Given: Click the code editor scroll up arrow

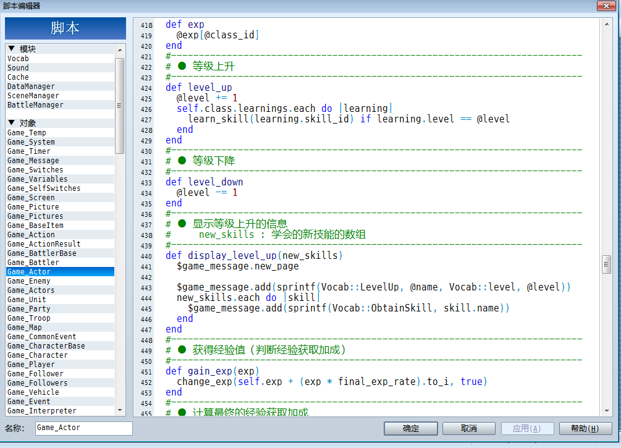Looking at the screenshot, I should coord(607,25).
